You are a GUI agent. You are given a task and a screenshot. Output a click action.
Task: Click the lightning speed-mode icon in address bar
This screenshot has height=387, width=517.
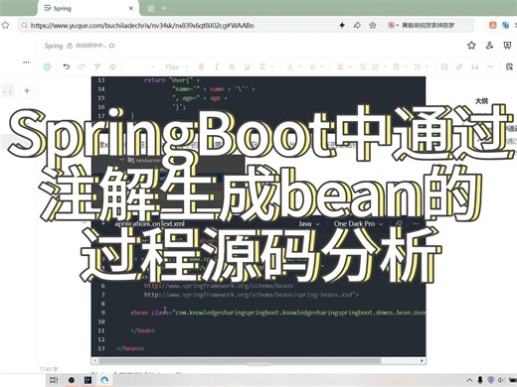click(342, 25)
